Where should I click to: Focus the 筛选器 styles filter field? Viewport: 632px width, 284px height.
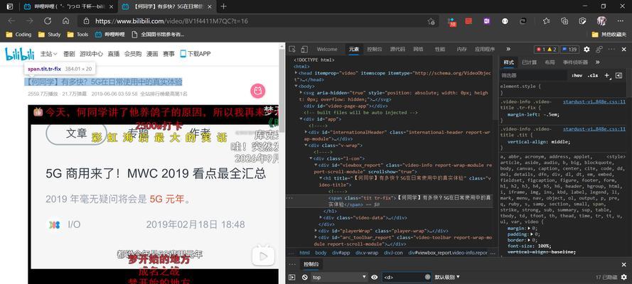coord(533,75)
